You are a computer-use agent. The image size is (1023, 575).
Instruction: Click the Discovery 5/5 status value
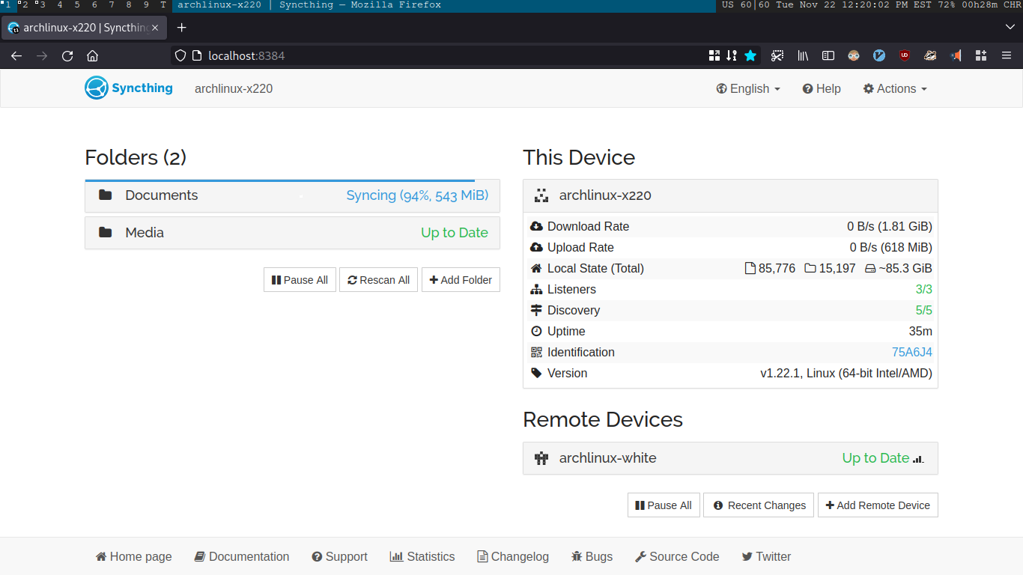tap(924, 310)
